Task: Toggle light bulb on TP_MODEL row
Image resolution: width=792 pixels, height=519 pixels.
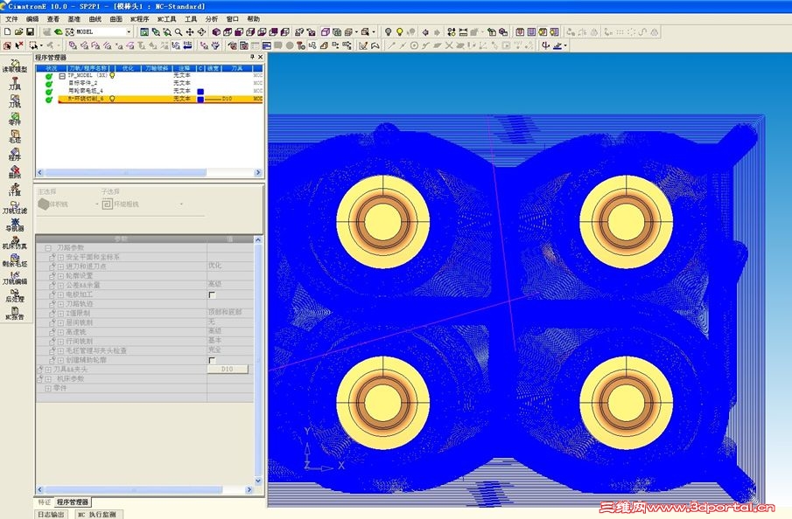Action: pos(112,75)
